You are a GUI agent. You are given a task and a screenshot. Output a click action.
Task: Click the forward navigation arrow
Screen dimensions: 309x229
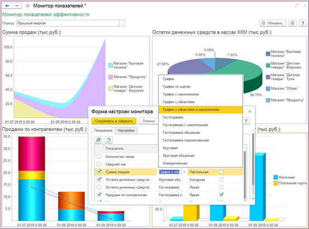click(x=17, y=6)
